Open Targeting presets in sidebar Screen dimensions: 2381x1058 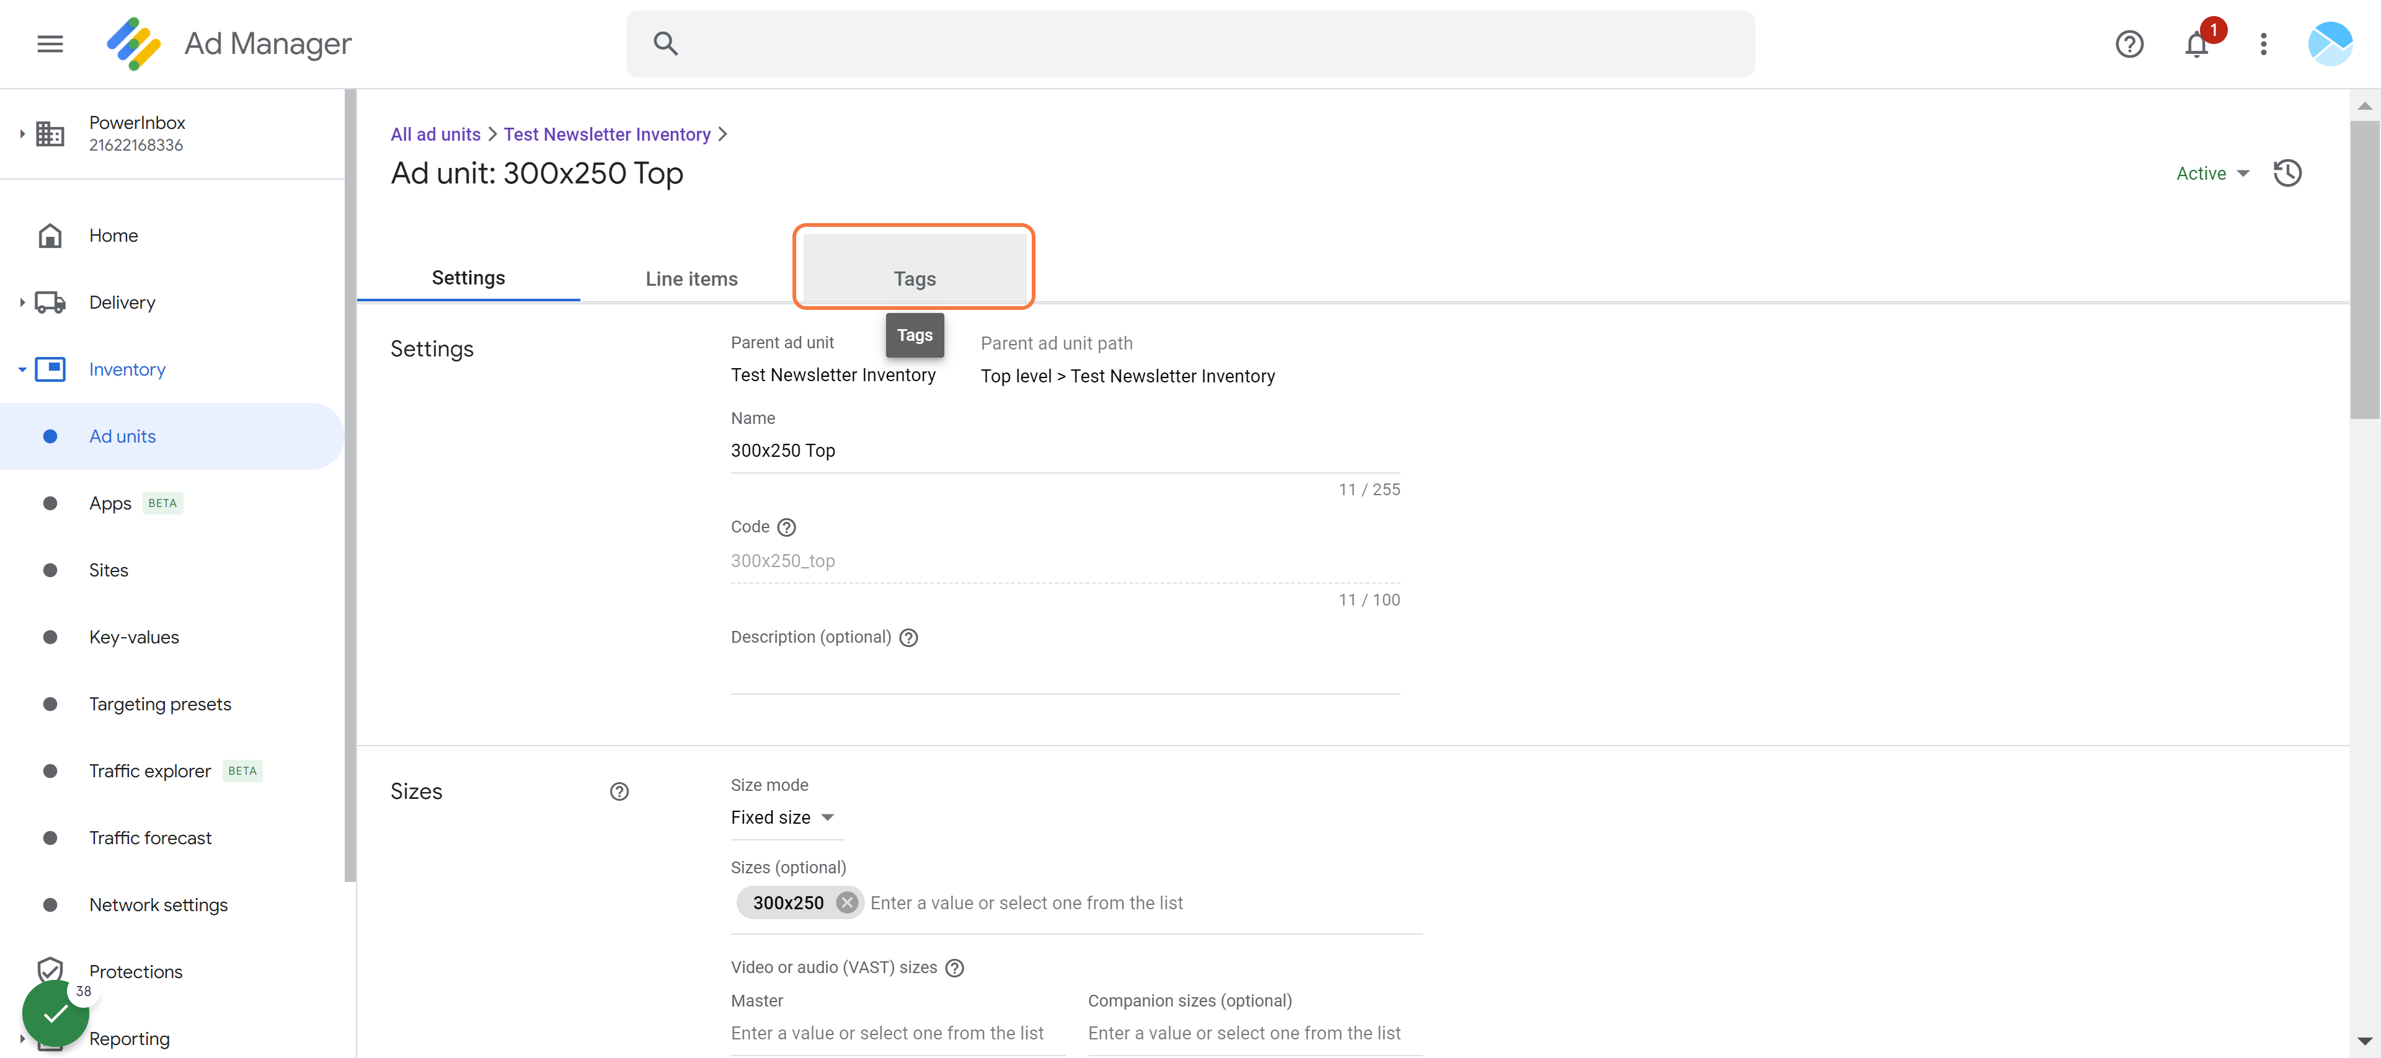[x=172, y=704]
